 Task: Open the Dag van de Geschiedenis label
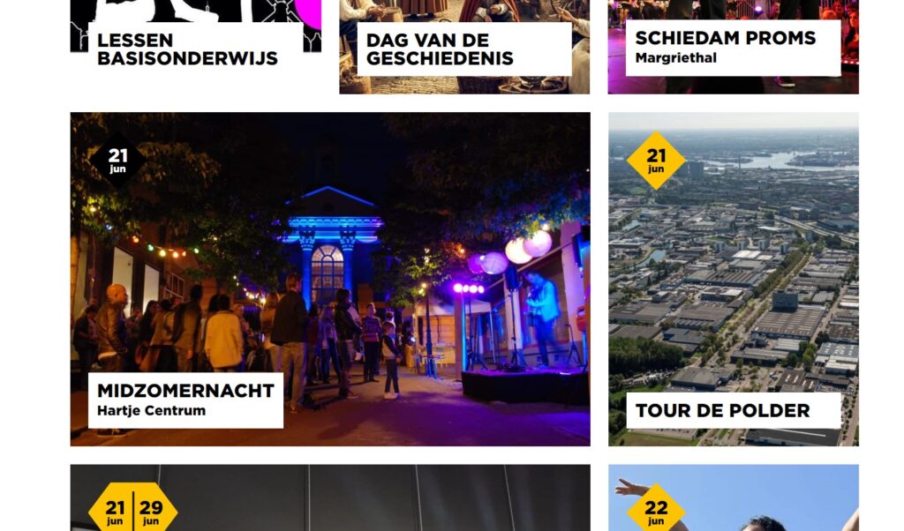point(464,49)
